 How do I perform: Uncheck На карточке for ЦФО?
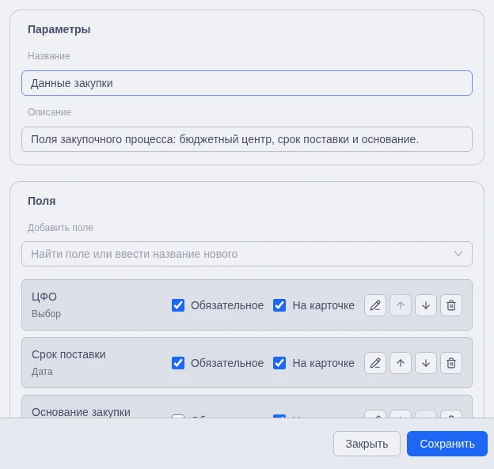pyautogui.click(x=279, y=305)
